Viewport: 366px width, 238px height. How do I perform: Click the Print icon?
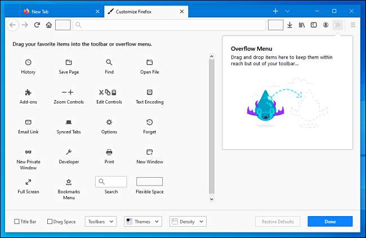coord(109,152)
